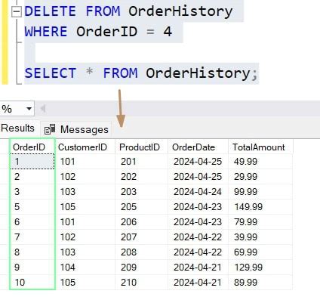This screenshot has width=320, height=297.
Task: Click OrderID cell with value 3
Action: coord(32,192)
